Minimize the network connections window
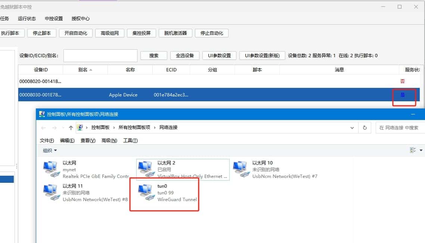Viewport: 425px width, 243px height. click(413, 114)
